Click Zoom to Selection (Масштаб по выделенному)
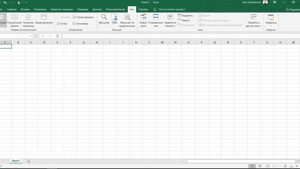300x169 pixels. coord(127,21)
